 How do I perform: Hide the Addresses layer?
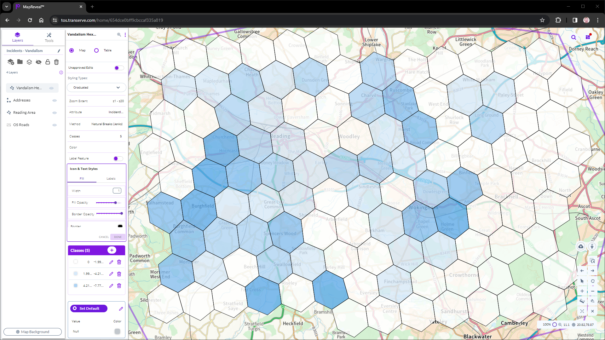point(55,100)
